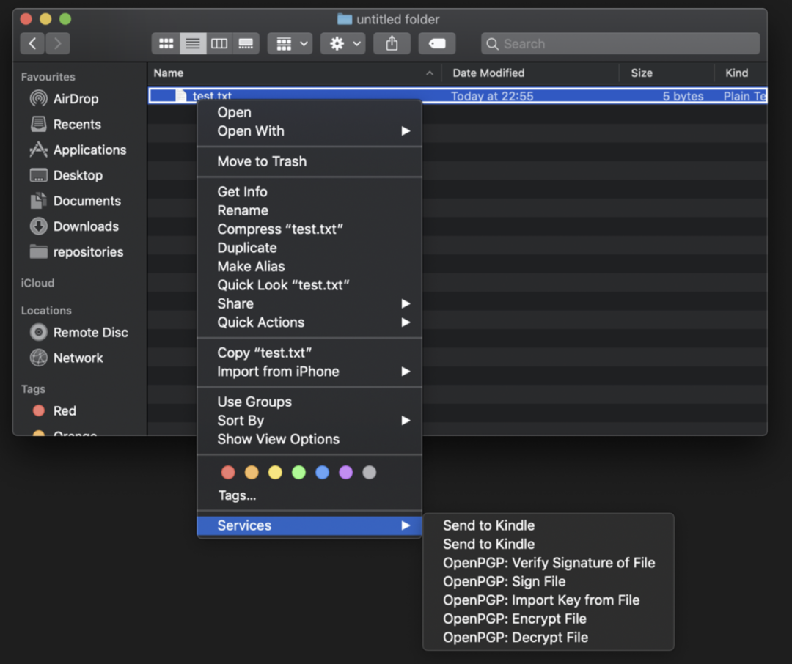Choose OpenPGP: Encrypt File

[x=549, y=619]
